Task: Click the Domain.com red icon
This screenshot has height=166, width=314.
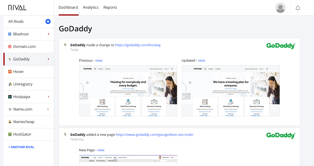Action: [10, 46]
